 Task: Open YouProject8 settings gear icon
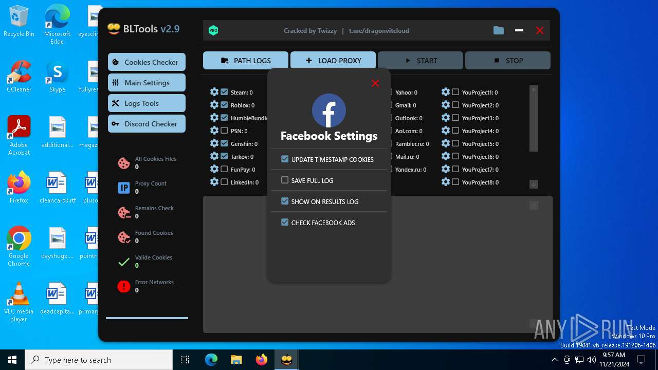point(446,182)
